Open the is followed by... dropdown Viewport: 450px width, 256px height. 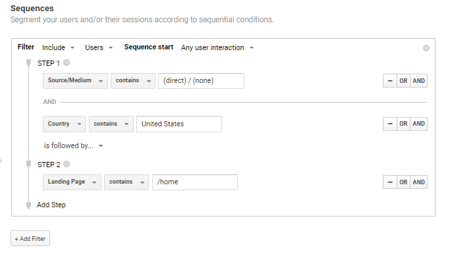point(73,145)
